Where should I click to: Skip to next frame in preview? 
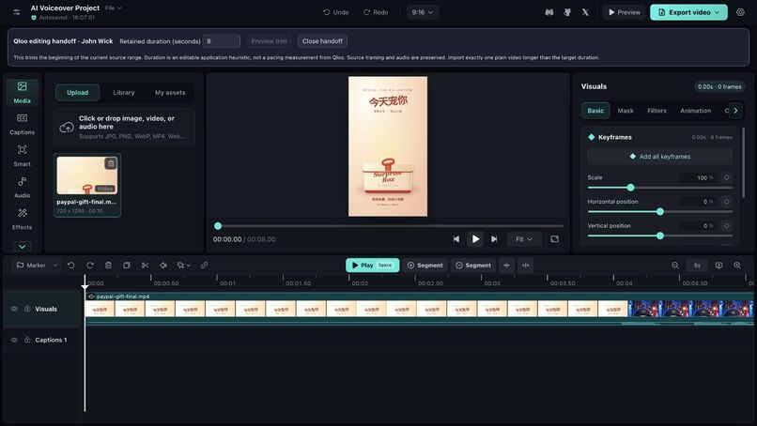(x=494, y=239)
